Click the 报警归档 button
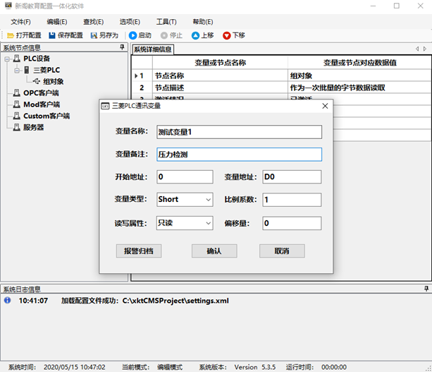The width and height of the screenshot is (432, 372). tap(139, 251)
